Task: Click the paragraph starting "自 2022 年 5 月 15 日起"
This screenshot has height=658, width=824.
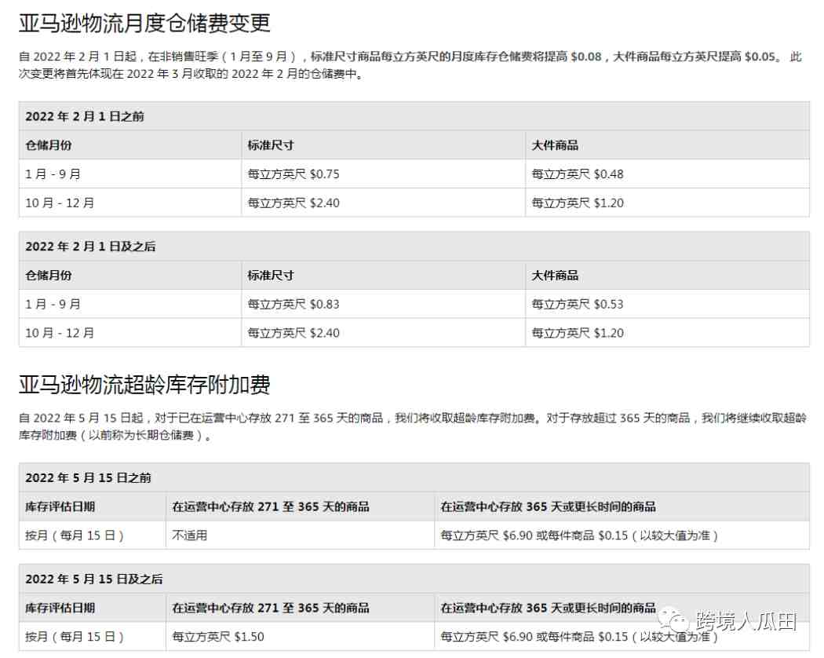Action: tap(413, 426)
